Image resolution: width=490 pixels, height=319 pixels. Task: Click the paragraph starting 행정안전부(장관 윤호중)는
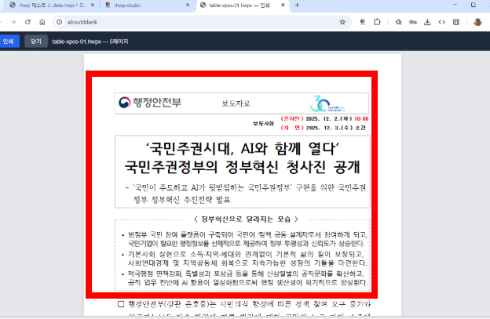pos(250,304)
